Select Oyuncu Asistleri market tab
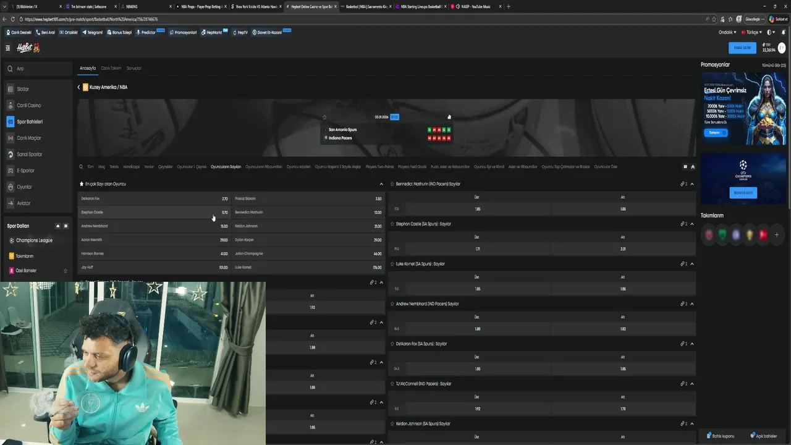Screen dimensions: 791x445 pyautogui.click(x=298, y=166)
